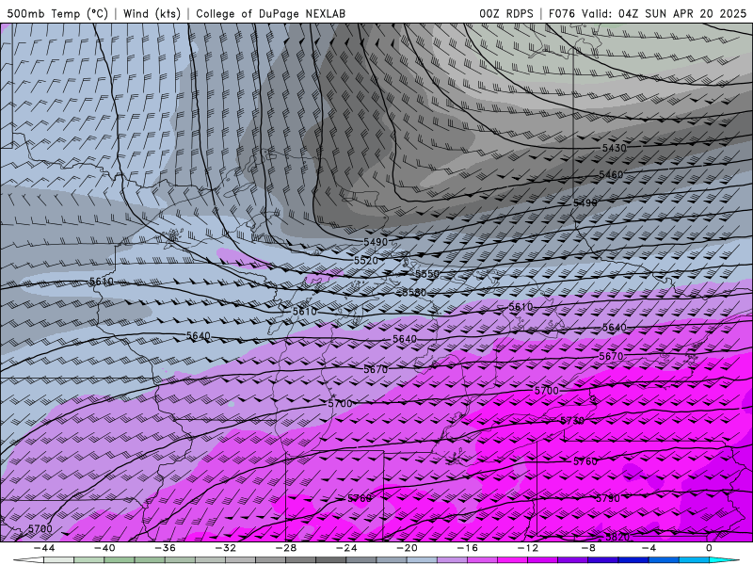Click the 5820 contour label
This screenshot has width=753, height=565.
617,537
